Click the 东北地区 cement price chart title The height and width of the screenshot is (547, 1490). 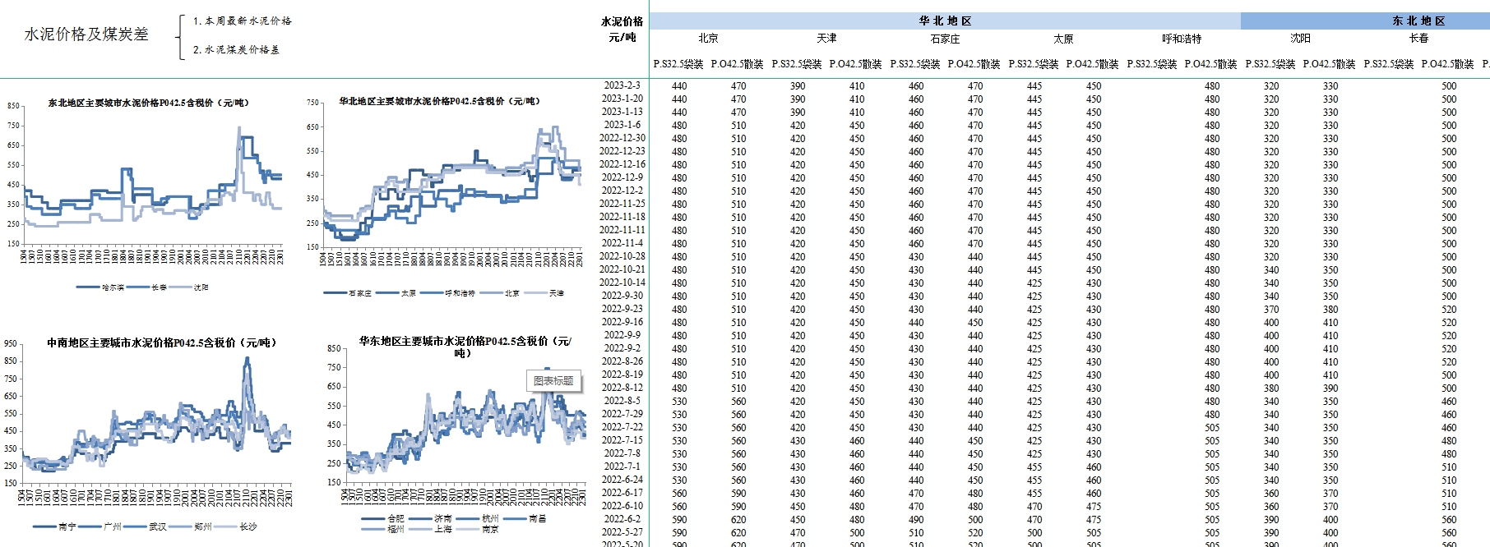click(x=148, y=103)
